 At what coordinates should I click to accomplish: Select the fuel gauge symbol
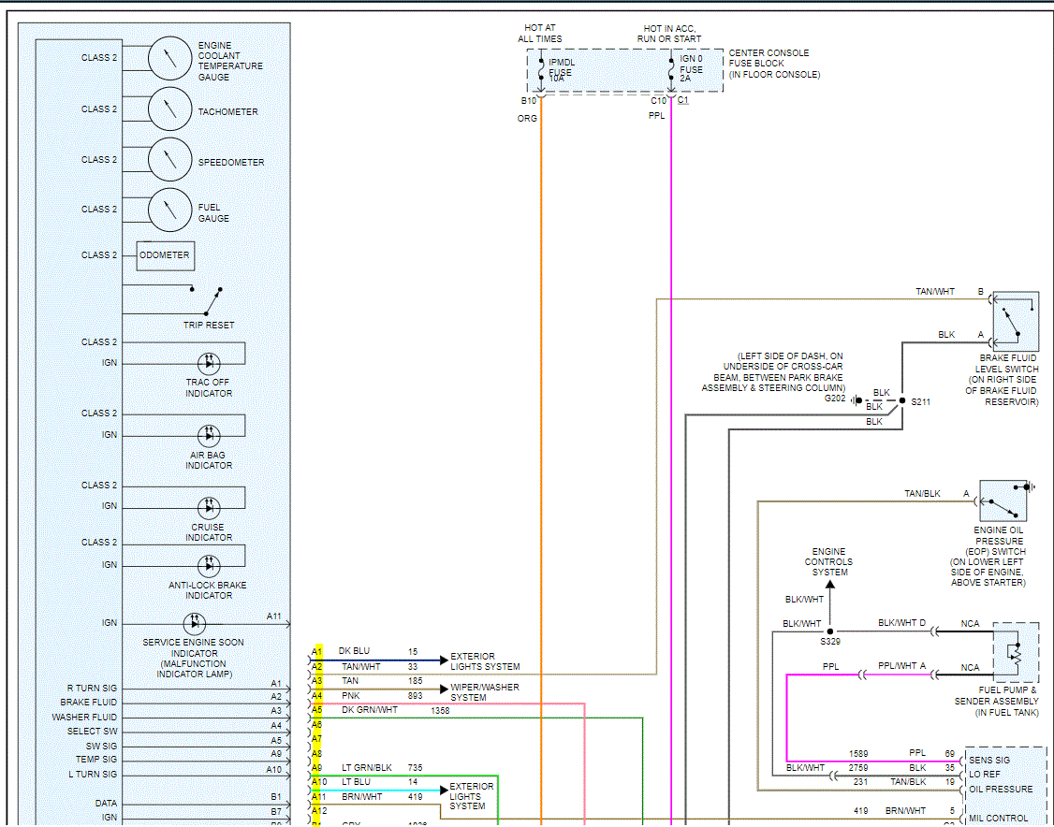pyautogui.click(x=169, y=210)
